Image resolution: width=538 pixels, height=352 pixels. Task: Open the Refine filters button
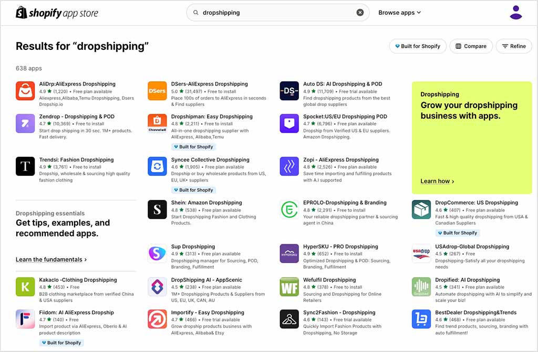514,46
